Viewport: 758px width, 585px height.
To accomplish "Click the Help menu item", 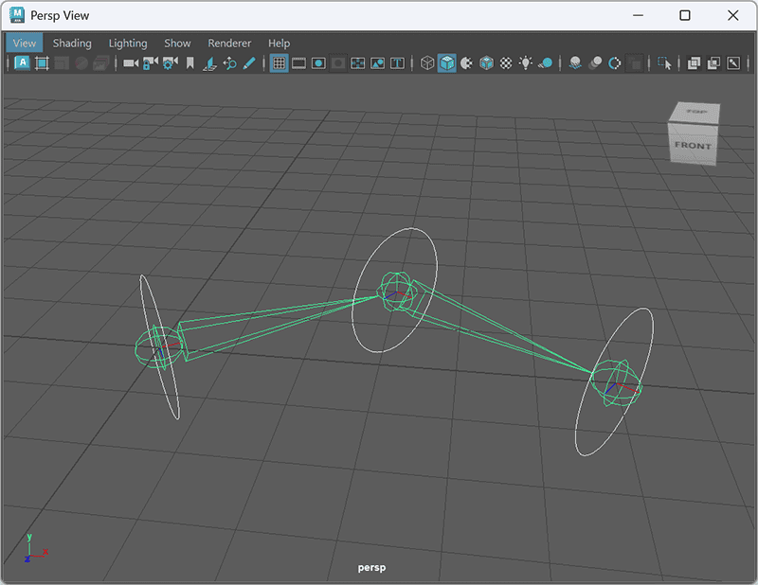I will point(279,43).
